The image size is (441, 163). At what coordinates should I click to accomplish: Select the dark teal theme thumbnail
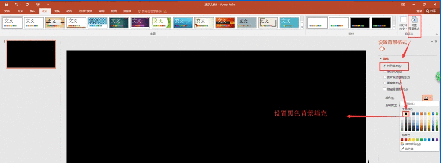coord(119,22)
